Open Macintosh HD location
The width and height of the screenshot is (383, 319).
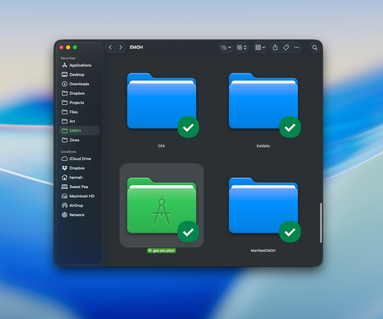click(79, 196)
